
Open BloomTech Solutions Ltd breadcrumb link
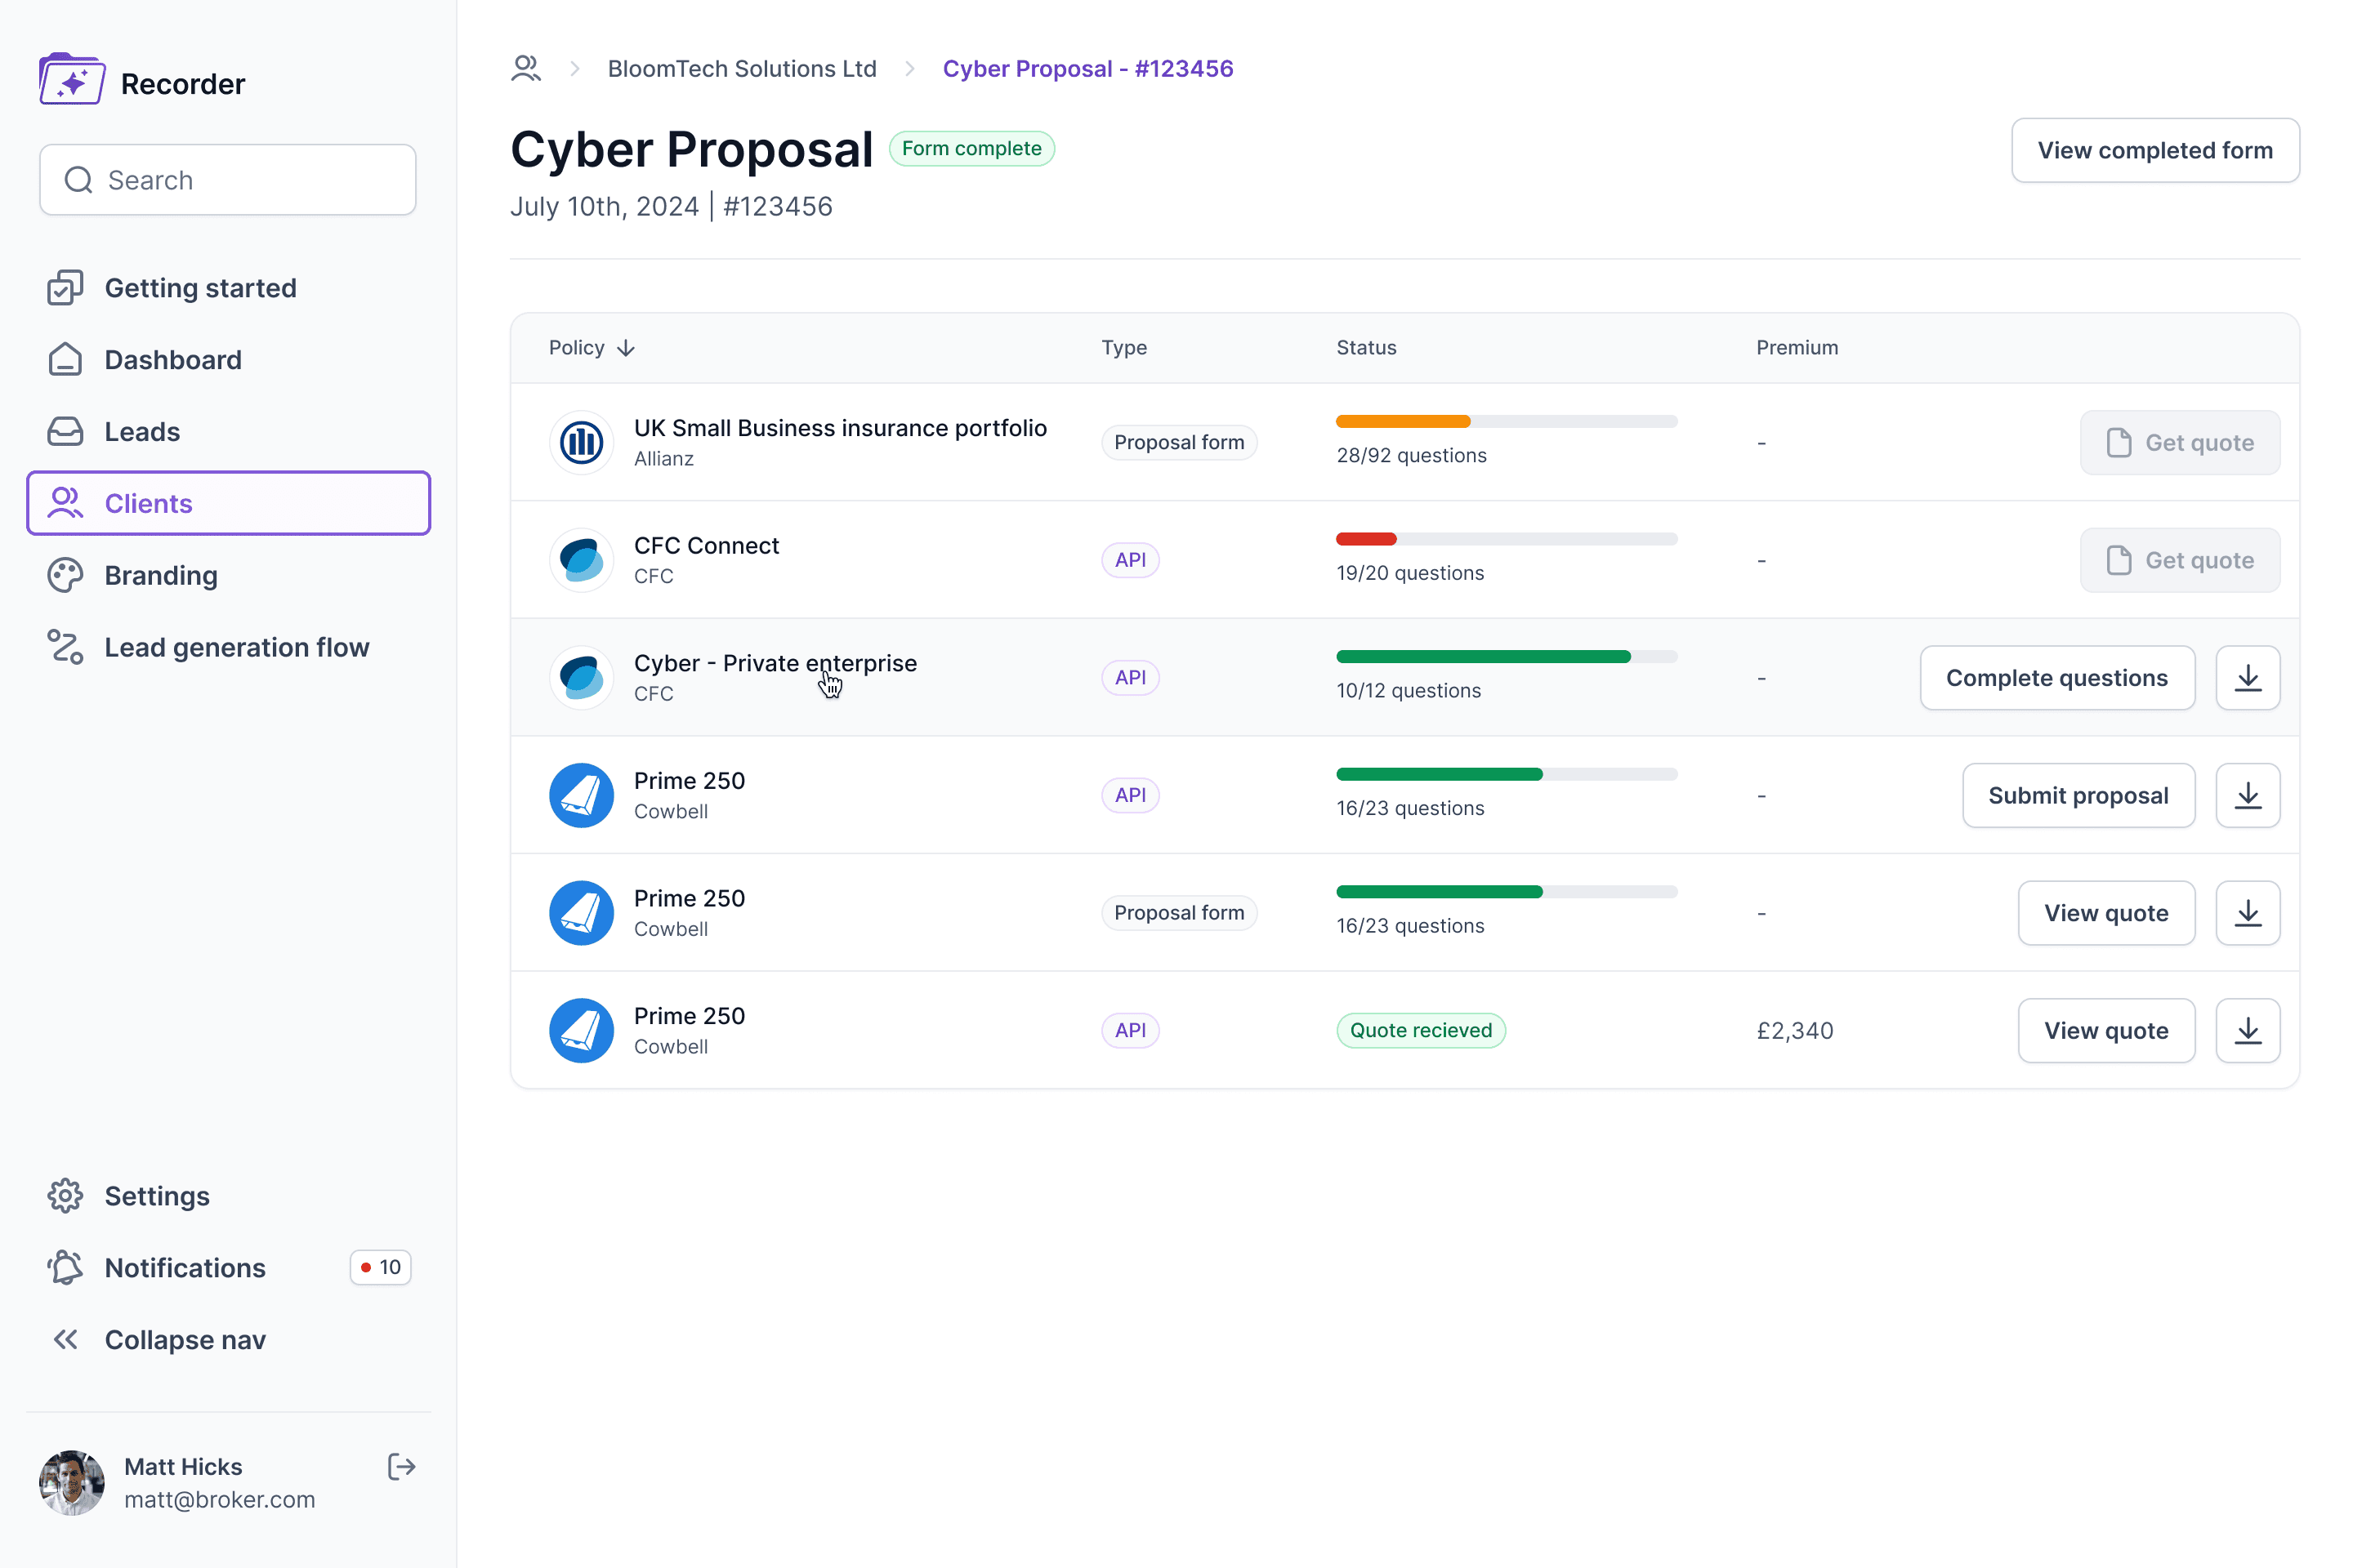pyautogui.click(x=741, y=68)
